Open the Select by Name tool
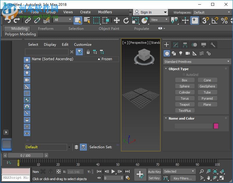 pyautogui.click(x=87, y=20)
